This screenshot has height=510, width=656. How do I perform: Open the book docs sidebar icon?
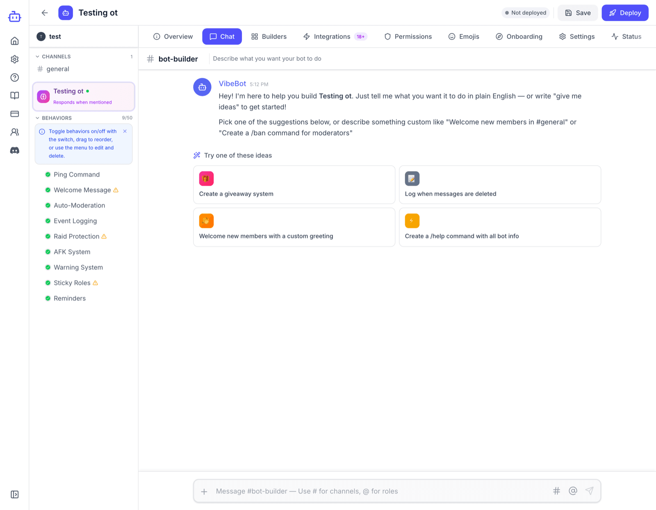[14, 96]
